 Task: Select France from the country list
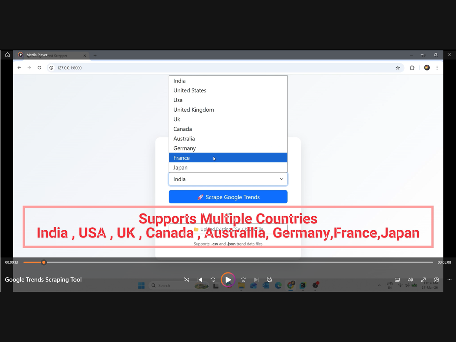[x=228, y=158]
